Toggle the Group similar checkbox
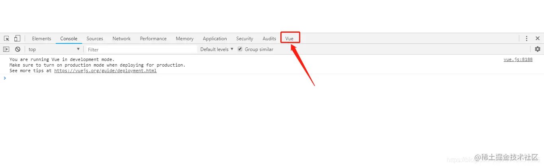 (x=240, y=49)
